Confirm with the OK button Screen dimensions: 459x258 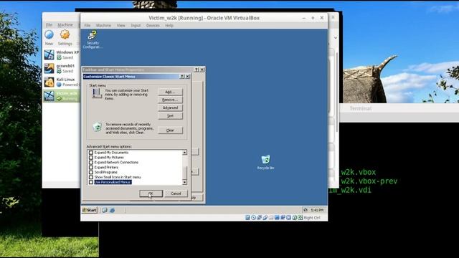tap(151, 193)
